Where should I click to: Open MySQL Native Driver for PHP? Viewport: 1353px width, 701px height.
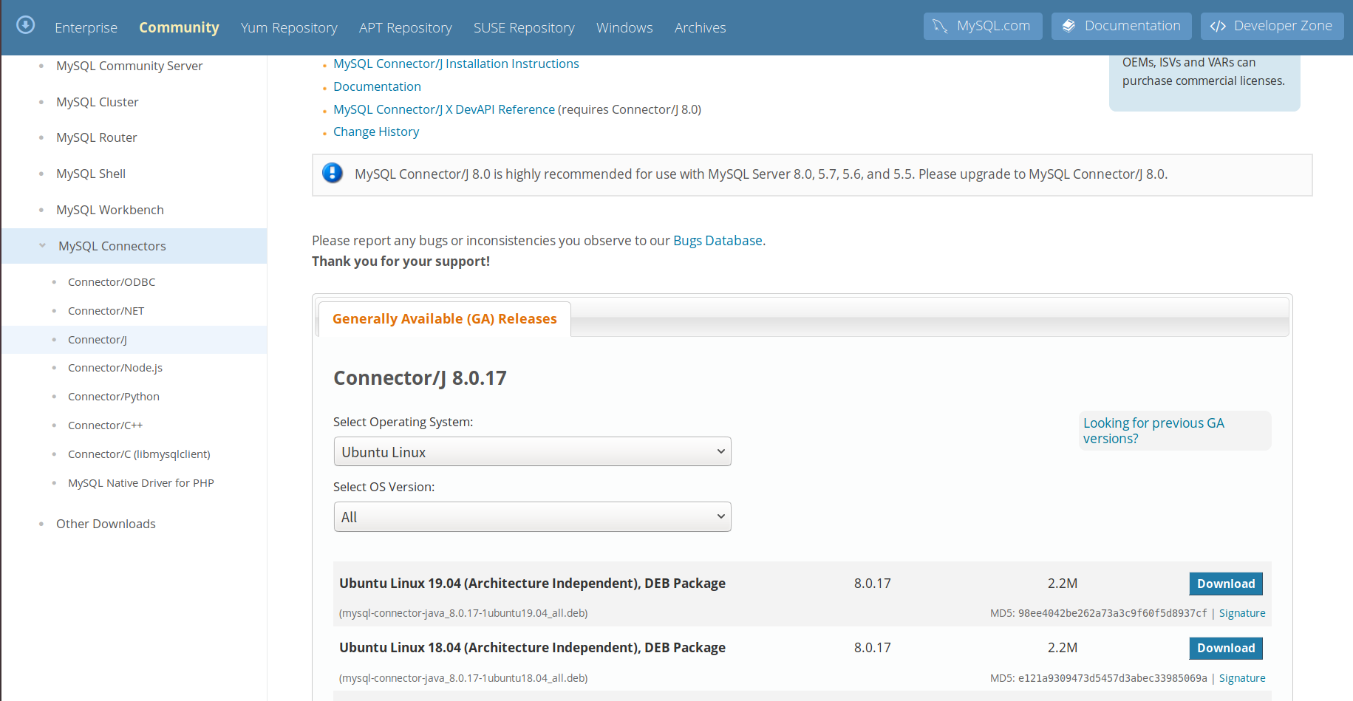141,483
